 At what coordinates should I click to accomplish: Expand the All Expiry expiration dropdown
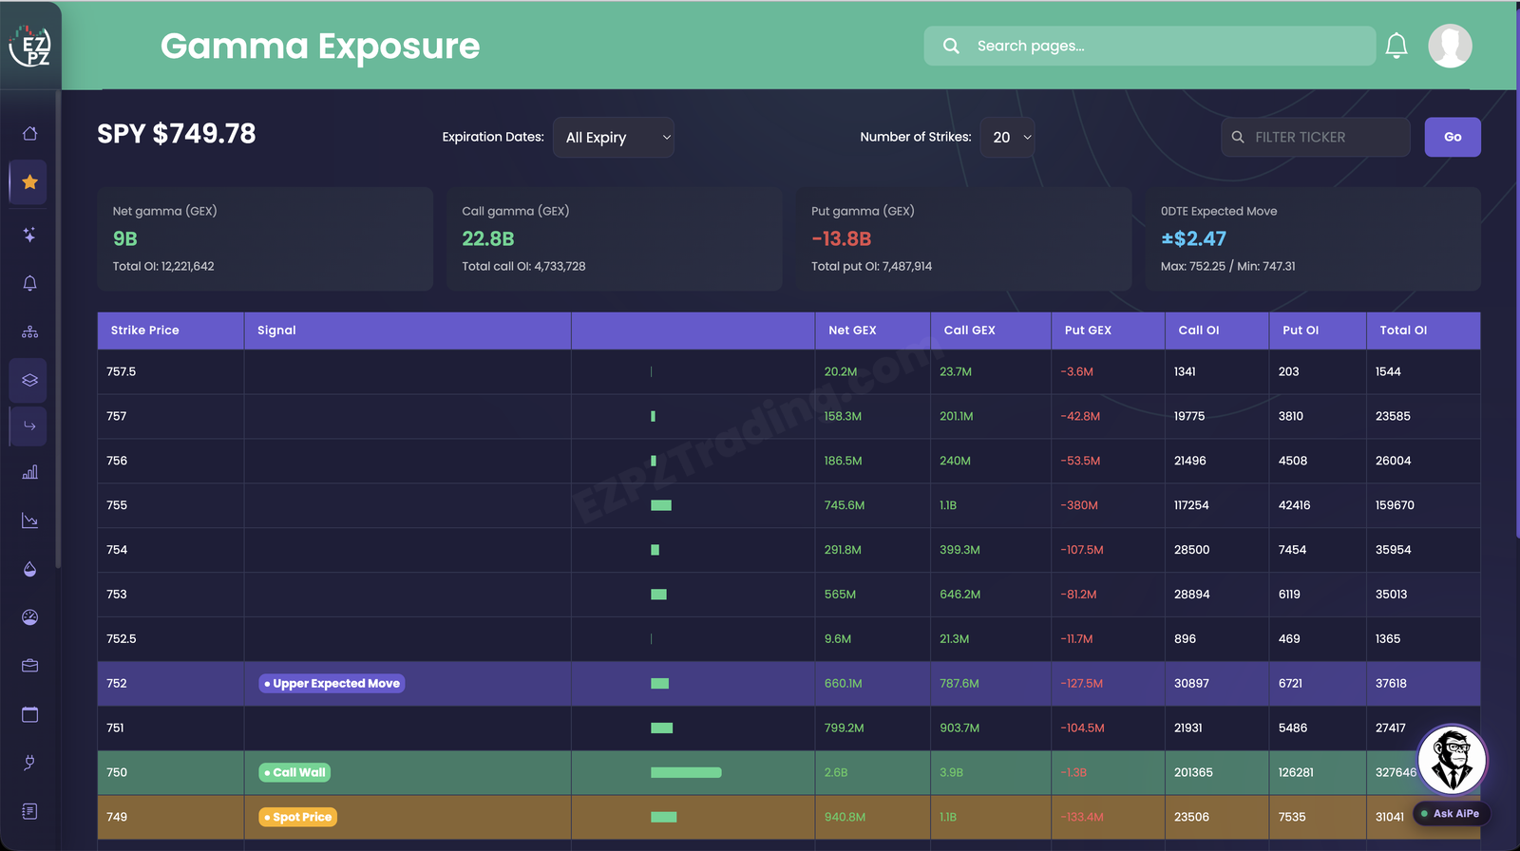click(614, 137)
